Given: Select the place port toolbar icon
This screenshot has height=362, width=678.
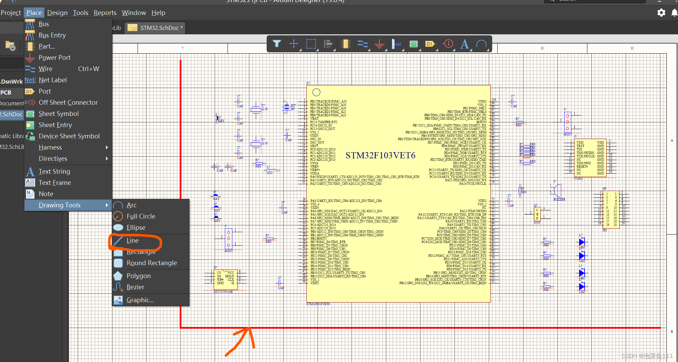Looking at the screenshot, I should tap(430, 44).
